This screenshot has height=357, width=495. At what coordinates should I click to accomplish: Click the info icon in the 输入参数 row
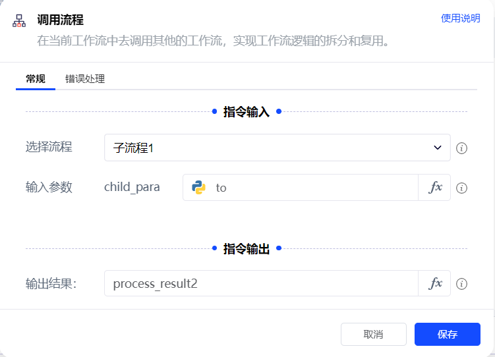pyautogui.click(x=462, y=188)
